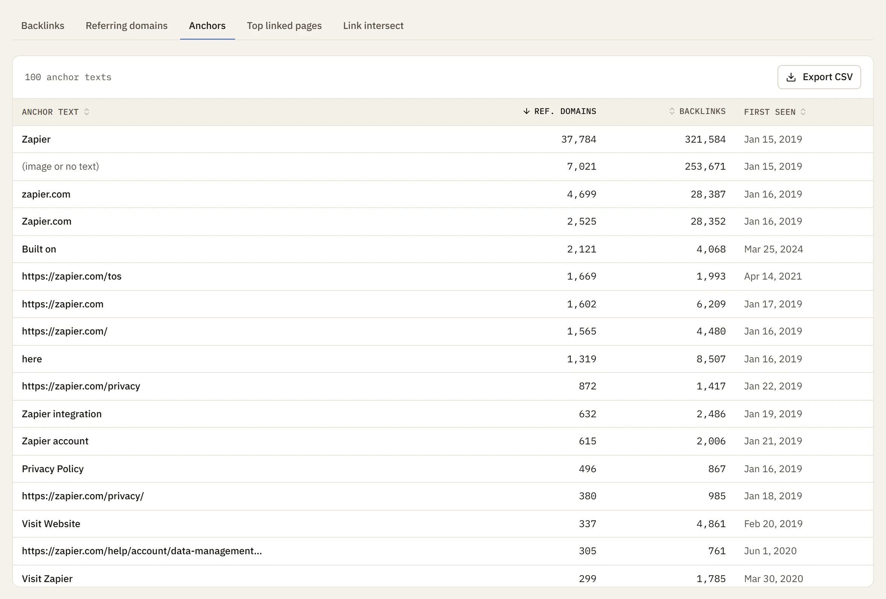
Task: Click the Mar 25, 2024 date
Action: point(773,249)
